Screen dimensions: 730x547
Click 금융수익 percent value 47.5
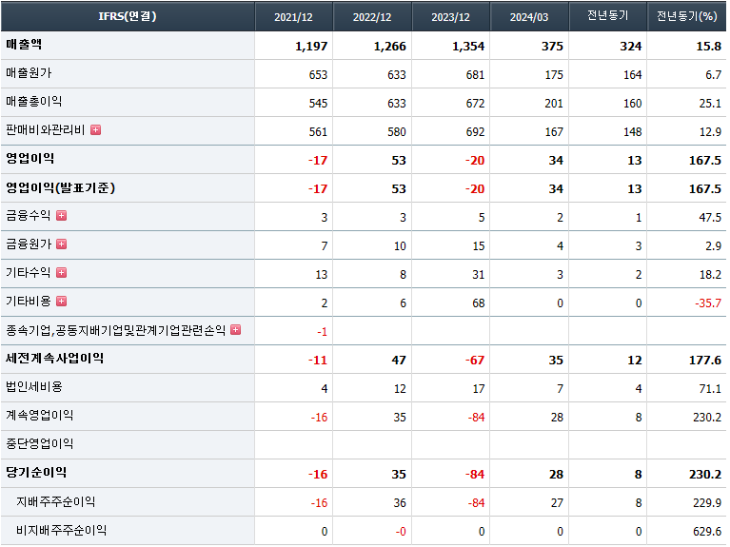coord(710,218)
